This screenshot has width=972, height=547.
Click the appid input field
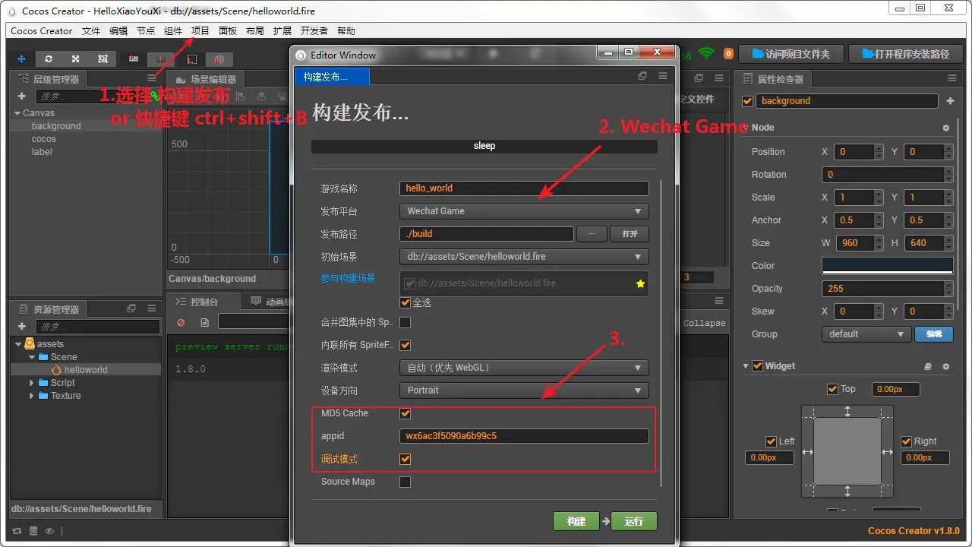click(524, 436)
